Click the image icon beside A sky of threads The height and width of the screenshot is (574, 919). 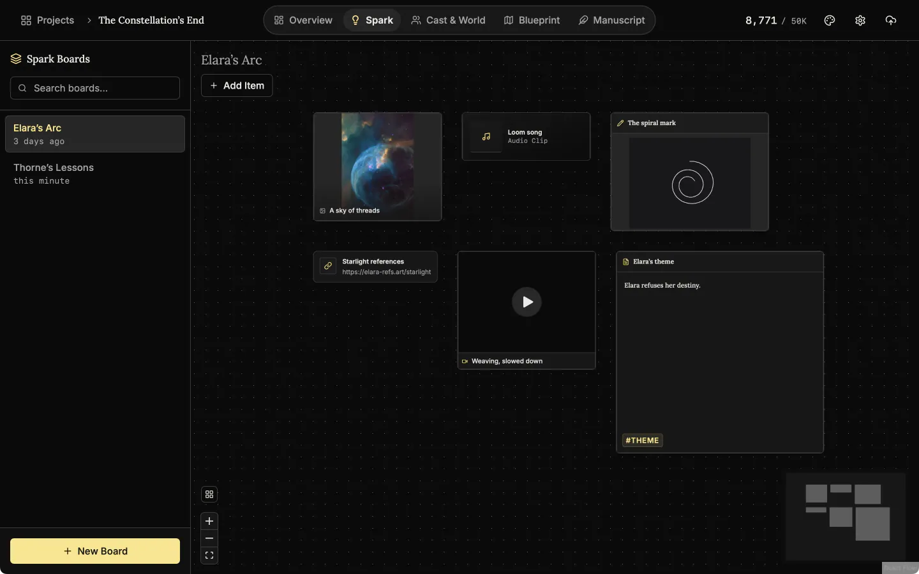pyautogui.click(x=323, y=210)
